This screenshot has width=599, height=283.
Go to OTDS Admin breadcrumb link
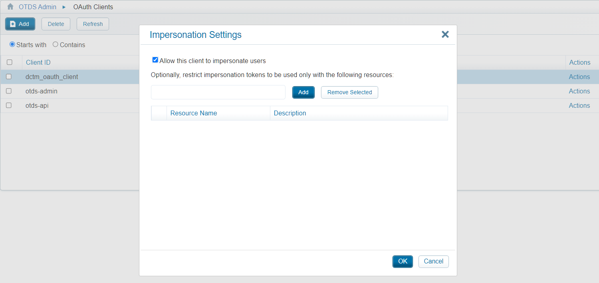(38, 7)
